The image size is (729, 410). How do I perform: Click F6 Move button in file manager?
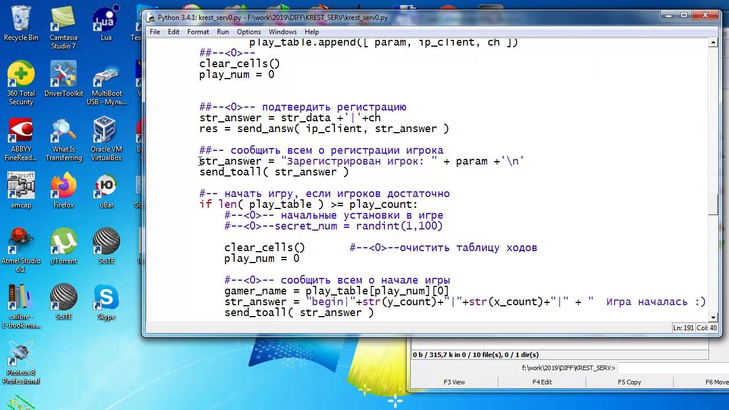[x=716, y=382]
